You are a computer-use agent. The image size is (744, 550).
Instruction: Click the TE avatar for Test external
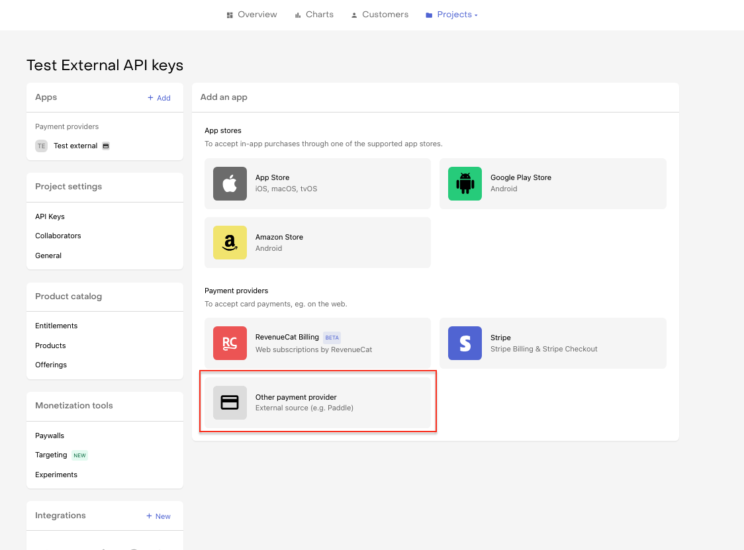click(42, 146)
